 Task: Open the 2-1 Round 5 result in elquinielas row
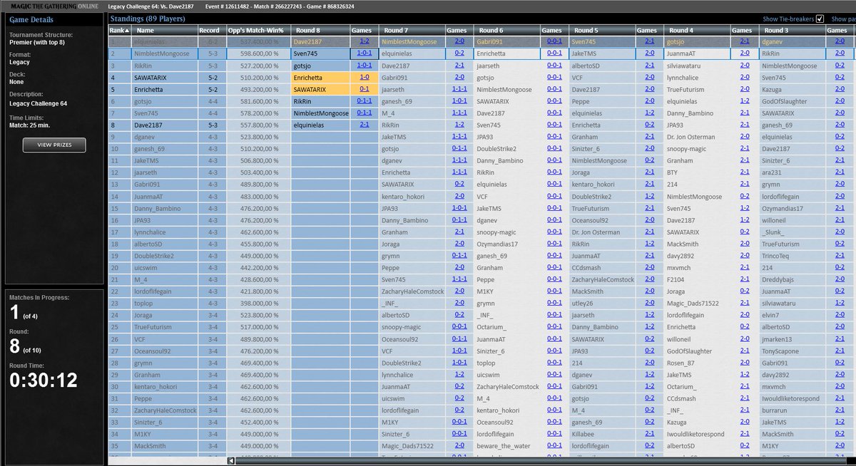pyautogui.click(x=650, y=42)
